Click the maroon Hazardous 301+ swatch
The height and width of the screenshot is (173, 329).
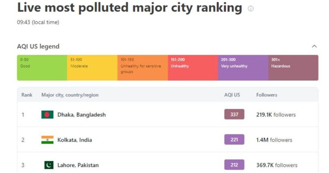pyautogui.click(x=293, y=68)
